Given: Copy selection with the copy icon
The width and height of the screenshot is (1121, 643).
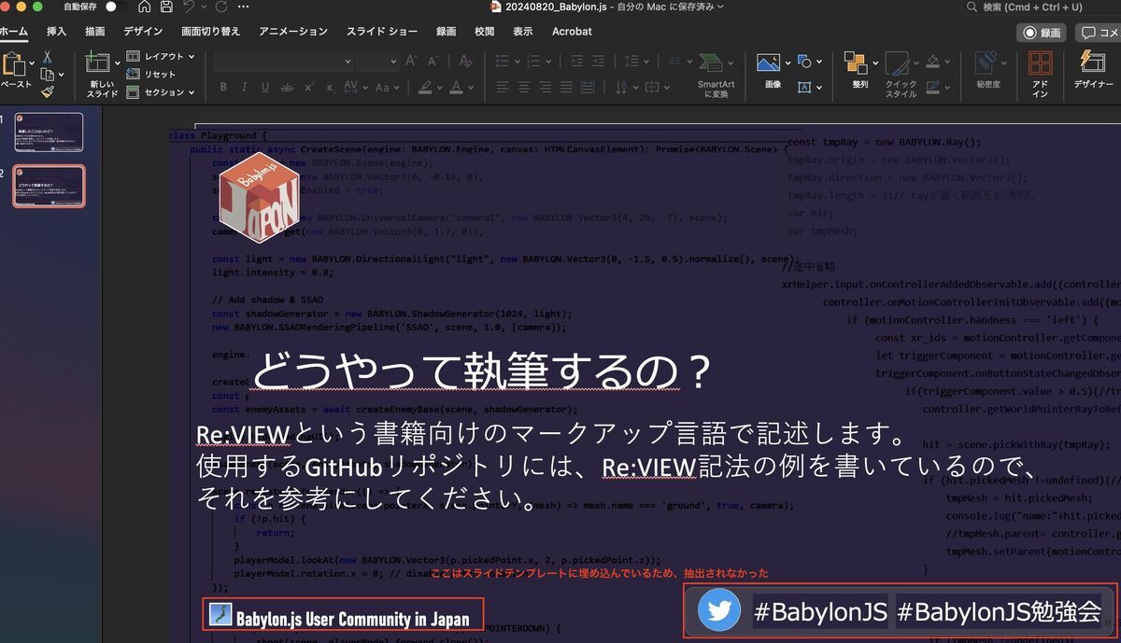Looking at the screenshot, I should point(47,74).
